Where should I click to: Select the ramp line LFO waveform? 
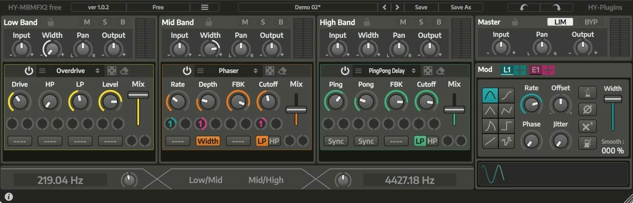pos(490,141)
